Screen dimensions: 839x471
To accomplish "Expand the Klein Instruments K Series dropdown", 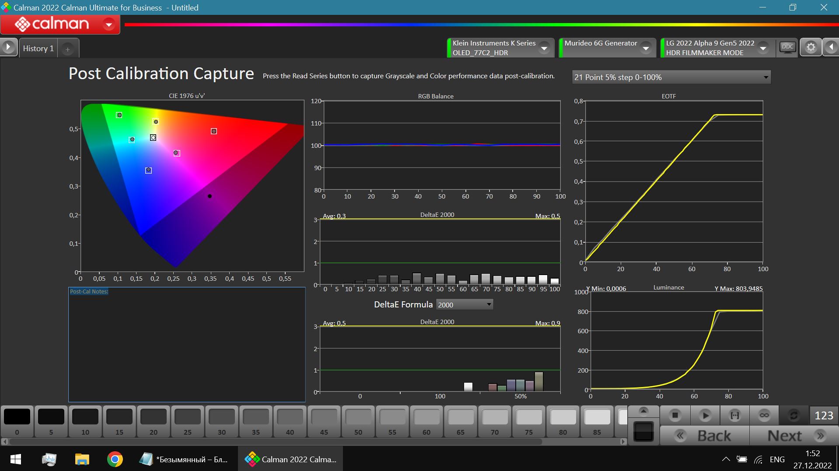I will coord(544,48).
